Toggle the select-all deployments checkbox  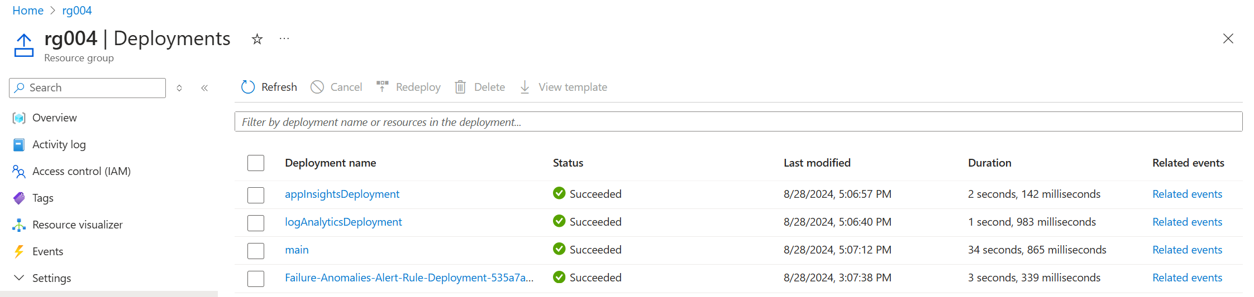256,163
